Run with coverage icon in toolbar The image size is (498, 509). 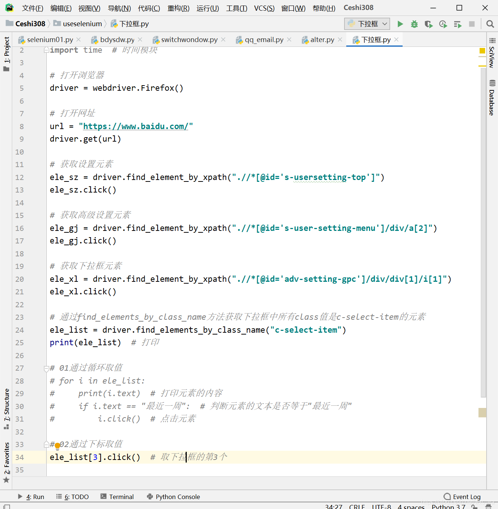[x=428, y=24]
